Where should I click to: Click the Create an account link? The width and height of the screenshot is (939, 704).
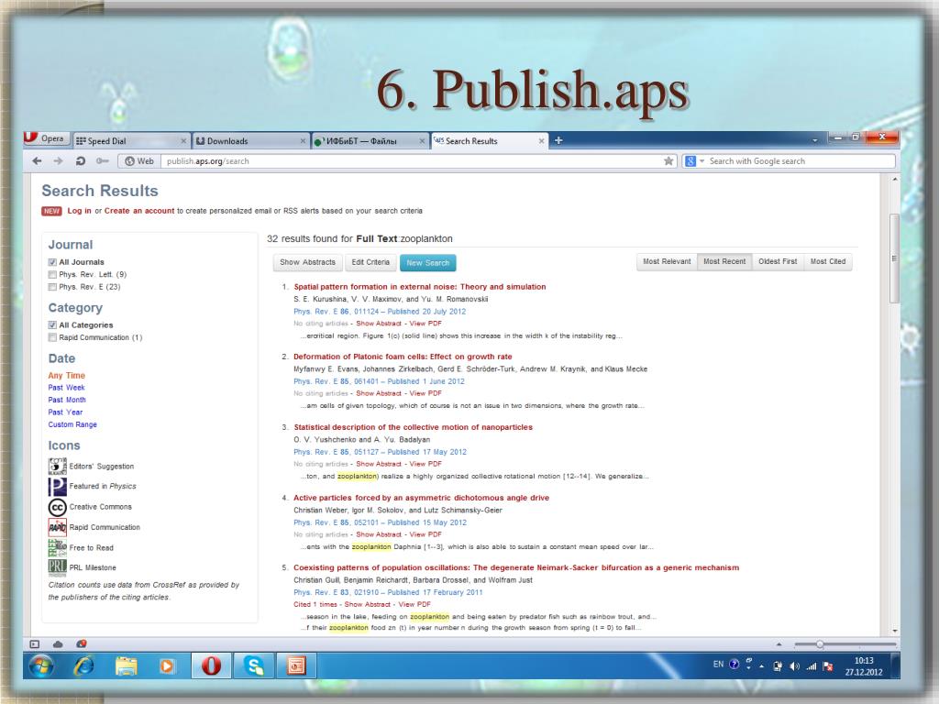click(x=139, y=211)
